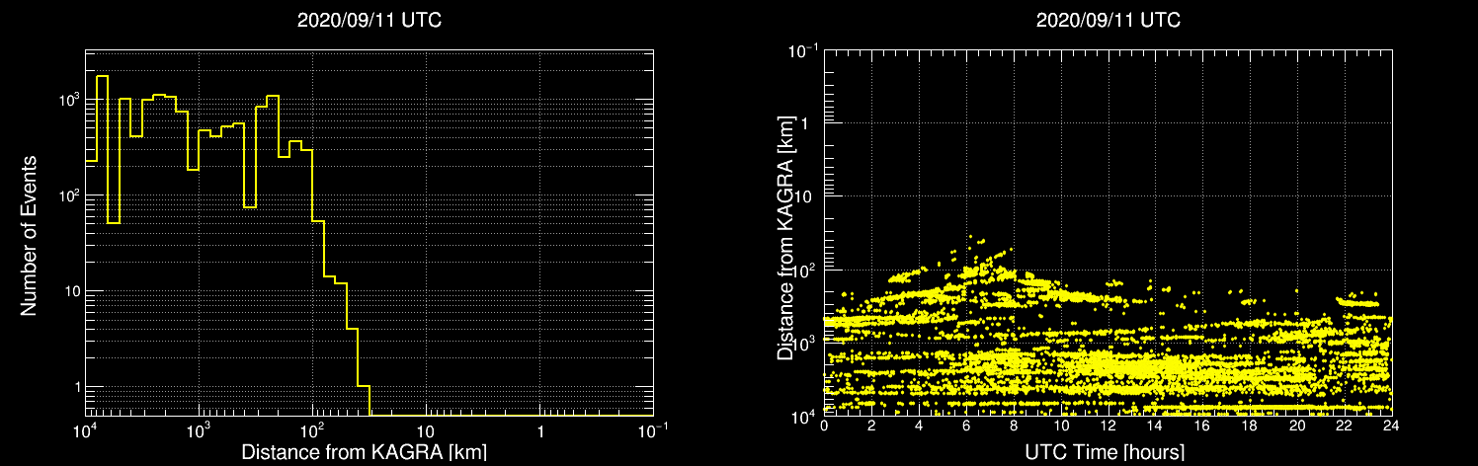The height and width of the screenshot is (466, 1478).
Task: Click the "6" tick on the UTC Time axis
Action: pyautogui.click(x=966, y=426)
